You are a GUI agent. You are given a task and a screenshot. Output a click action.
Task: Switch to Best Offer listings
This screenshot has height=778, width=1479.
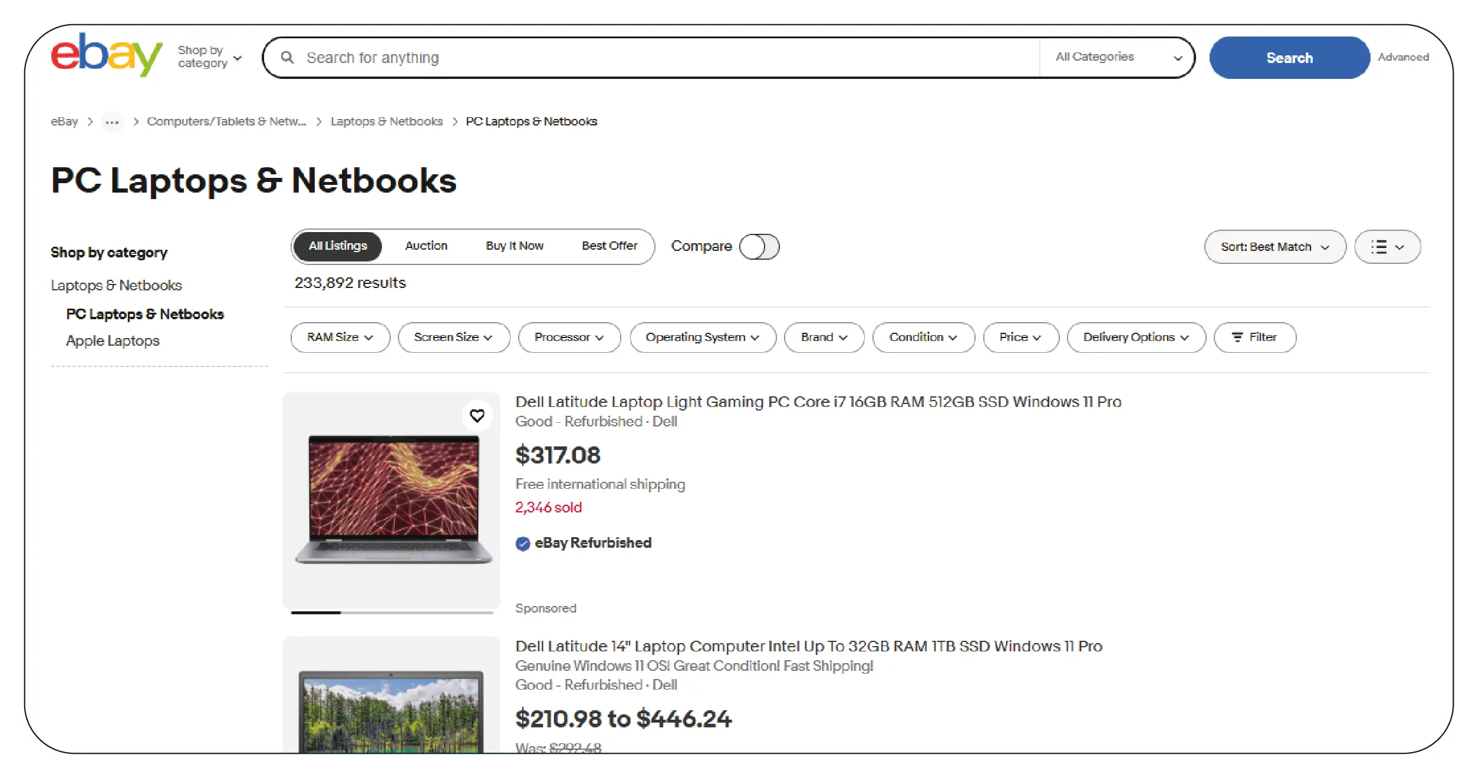pos(610,246)
